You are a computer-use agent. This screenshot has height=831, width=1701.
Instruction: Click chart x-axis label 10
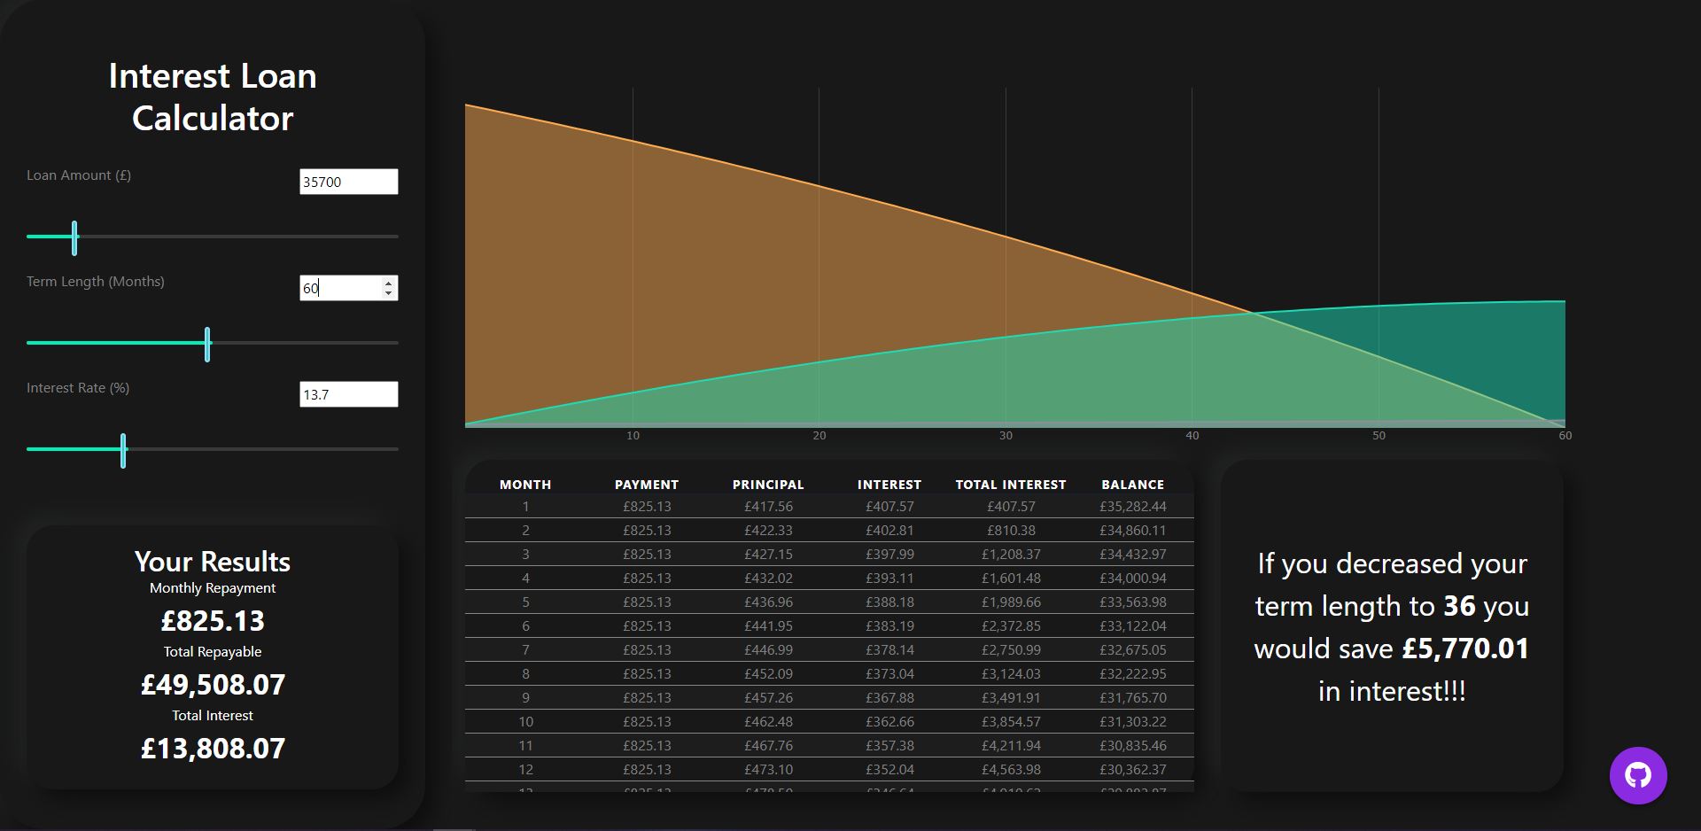point(633,436)
